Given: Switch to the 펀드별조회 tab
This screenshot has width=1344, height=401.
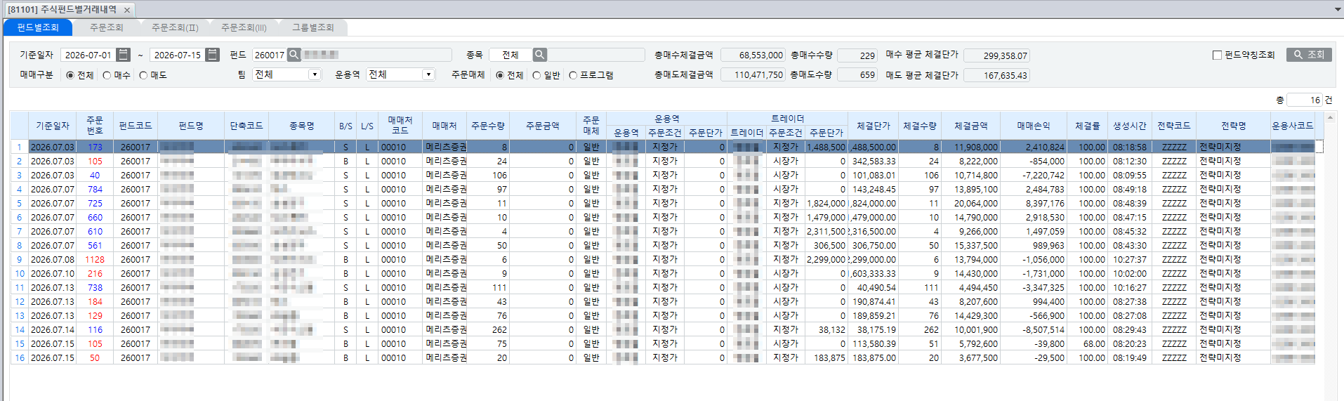Looking at the screenshot, I should click(38, 27).
